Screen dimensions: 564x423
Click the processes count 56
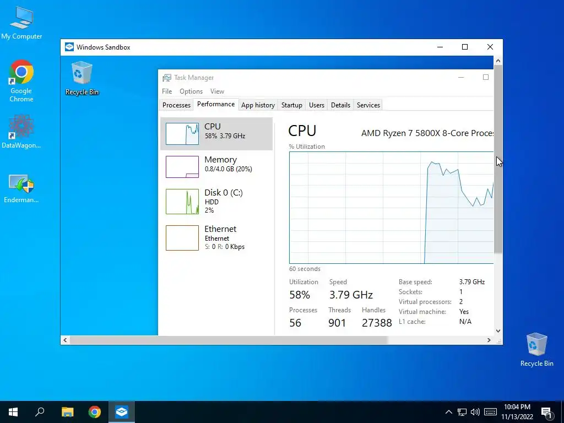[295, 323]
